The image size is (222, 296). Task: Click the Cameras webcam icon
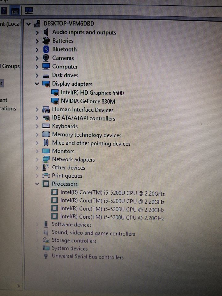[x=46, y=58]
